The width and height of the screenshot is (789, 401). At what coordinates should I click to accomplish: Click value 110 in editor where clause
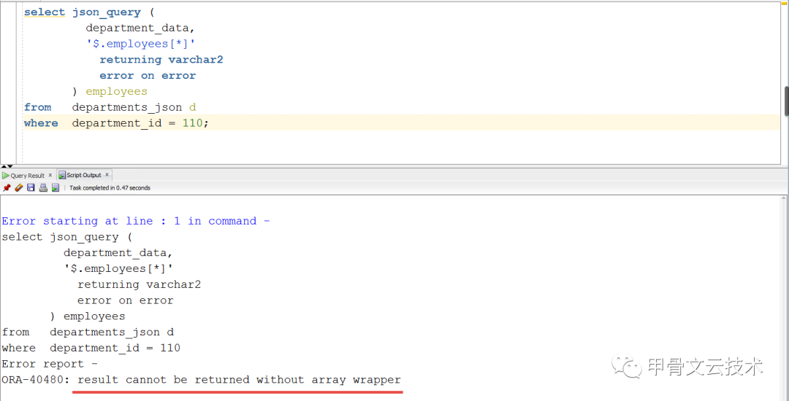pyautogui.click(x=191, y=123)
